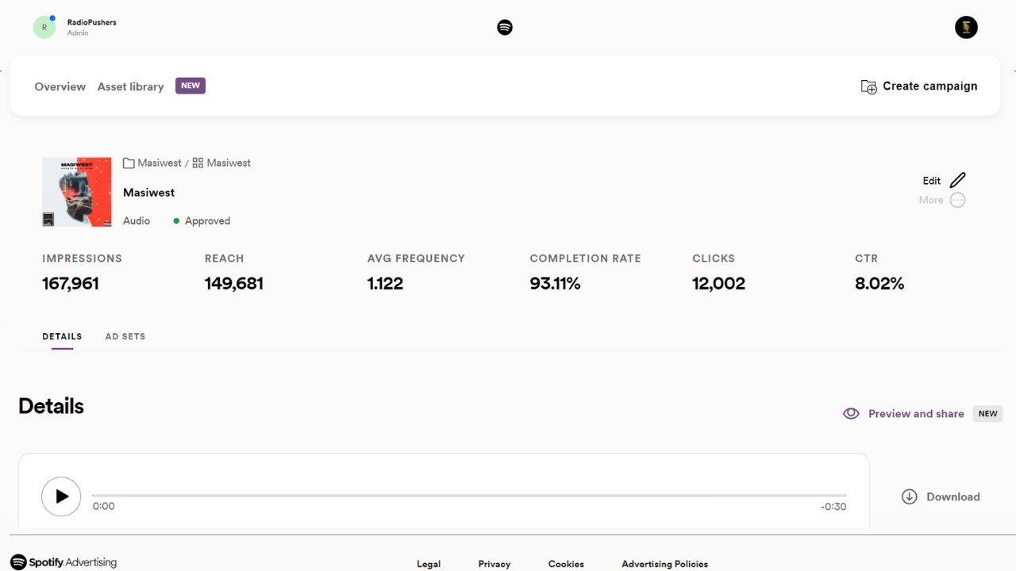Click the -0:30 remaining time label

click(833, 507)
